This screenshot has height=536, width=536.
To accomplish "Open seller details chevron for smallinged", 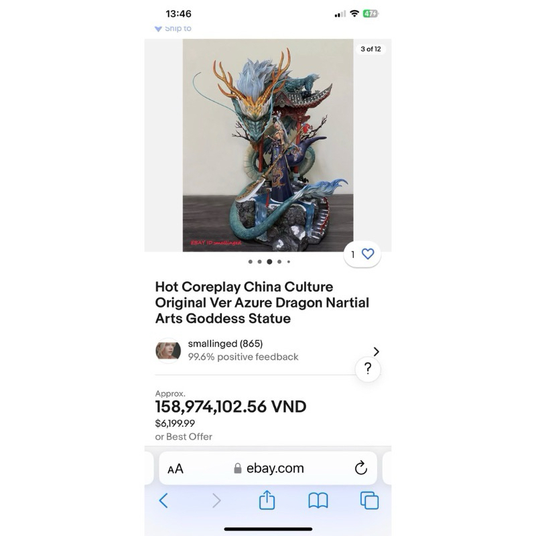I will click(x=376, y=351).
